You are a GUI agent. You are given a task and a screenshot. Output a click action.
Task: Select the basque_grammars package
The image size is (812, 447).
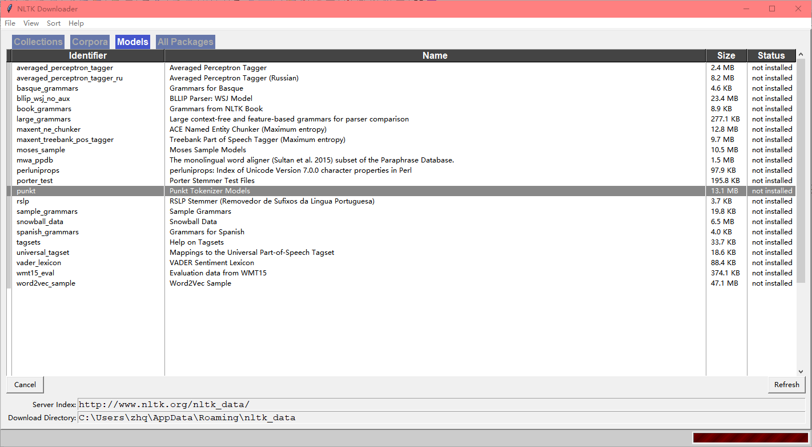click(x=47, y=88)
